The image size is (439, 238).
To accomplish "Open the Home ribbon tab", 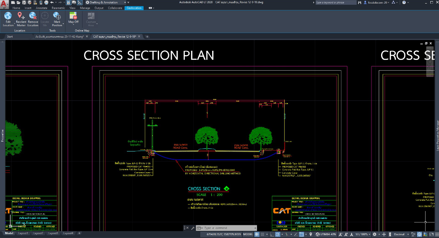I will pyautogui.click(x=16, y=8).
